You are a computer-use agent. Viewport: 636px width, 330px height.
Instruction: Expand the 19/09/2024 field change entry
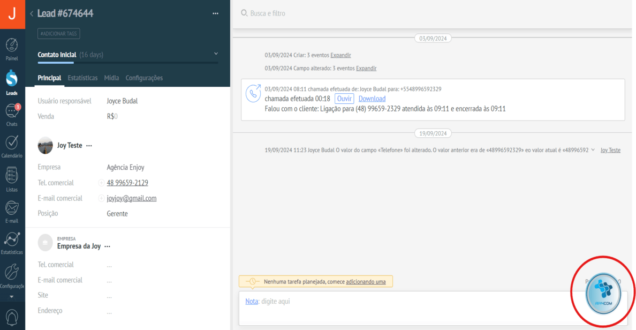593,151
